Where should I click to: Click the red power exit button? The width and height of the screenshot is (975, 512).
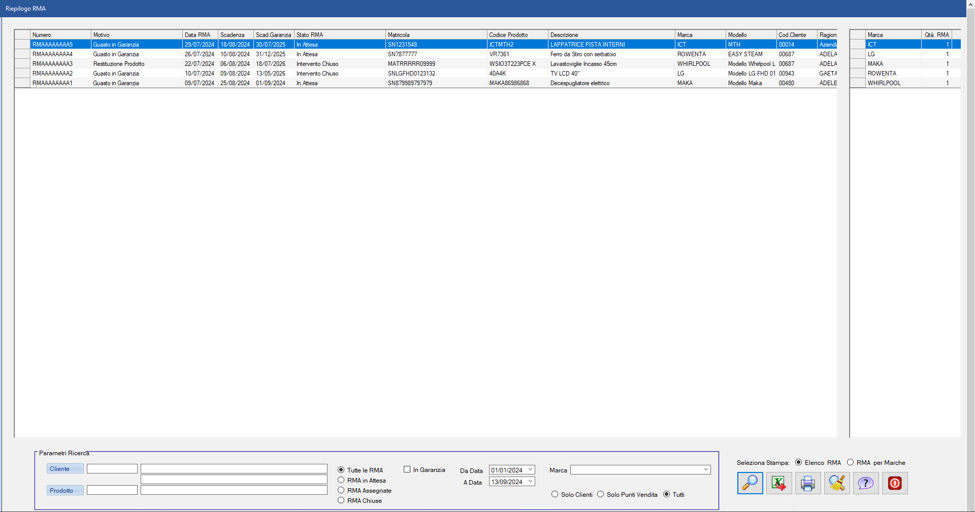[894, 483]
